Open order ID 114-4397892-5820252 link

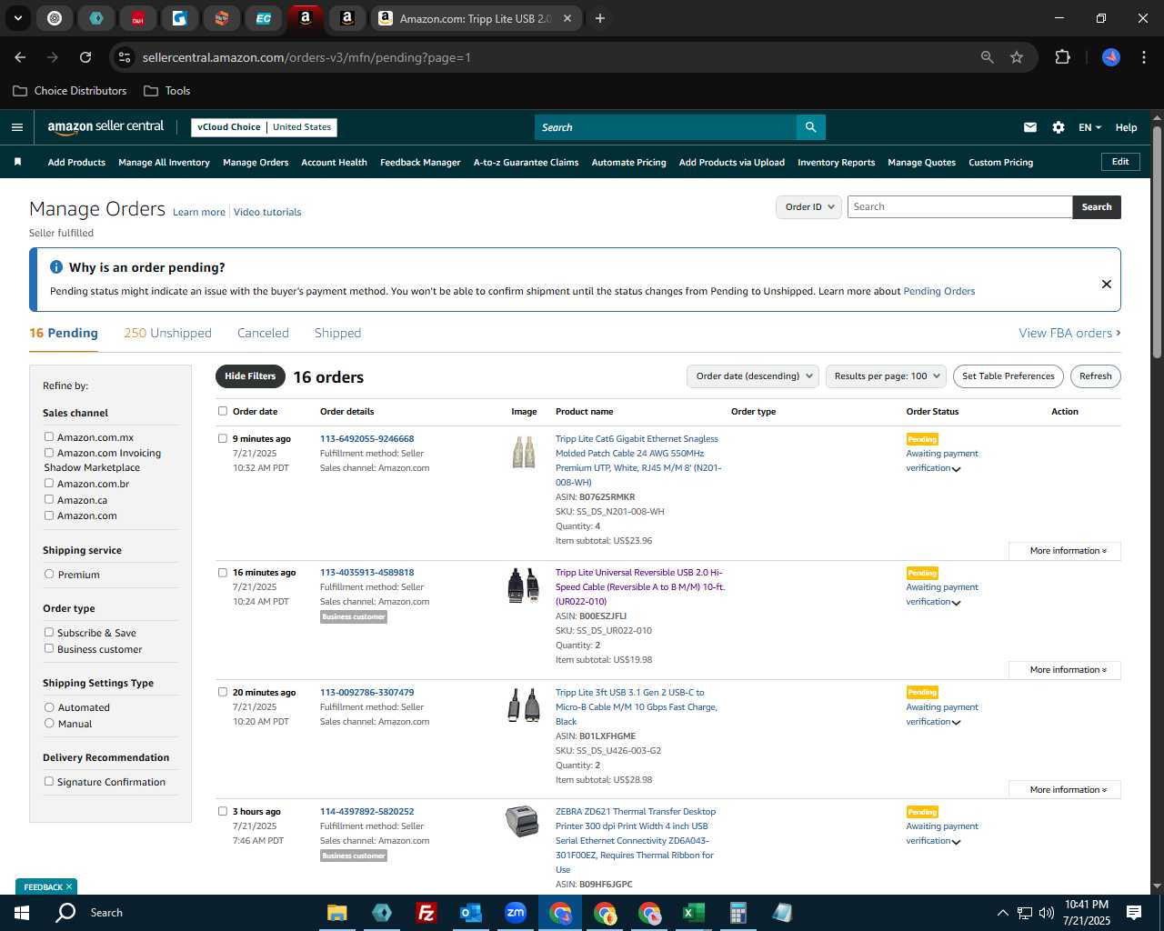366,812
